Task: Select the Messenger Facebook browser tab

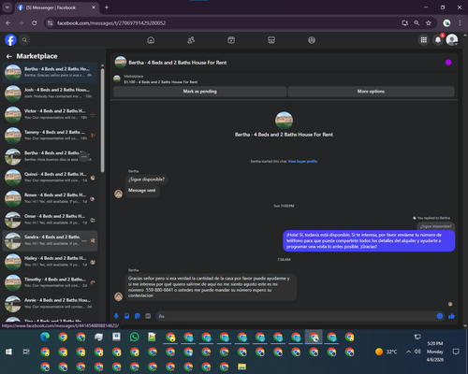Action: [56, 7]
